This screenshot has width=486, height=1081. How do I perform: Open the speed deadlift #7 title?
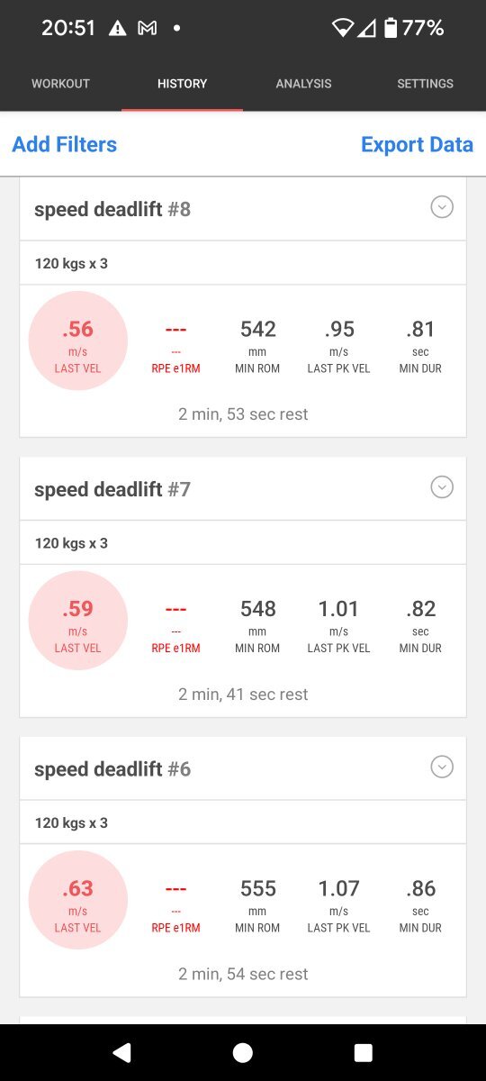(112, 489)
